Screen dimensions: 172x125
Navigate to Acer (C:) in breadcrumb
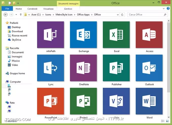[36, 15]
